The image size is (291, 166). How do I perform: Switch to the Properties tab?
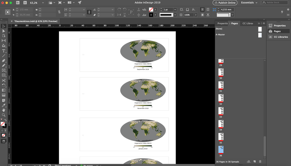point(222,23)
